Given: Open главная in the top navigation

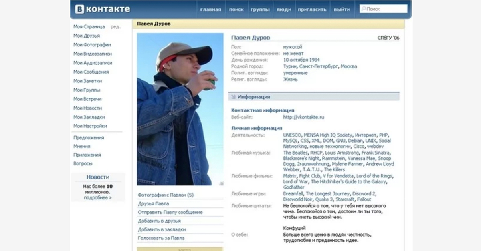Looking at the screenshot, I should [210, 10].
